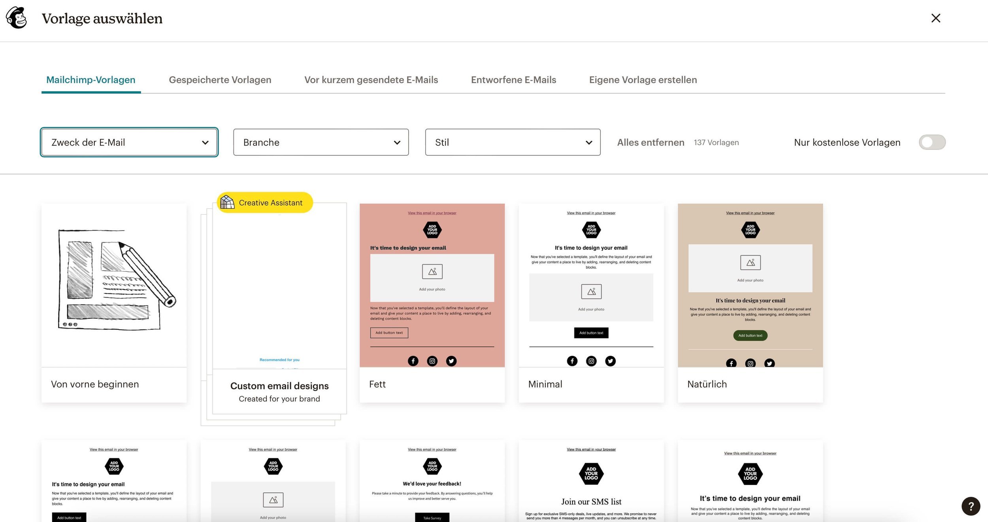
Task: Open the help question mark button
Action: pos(971,506)
